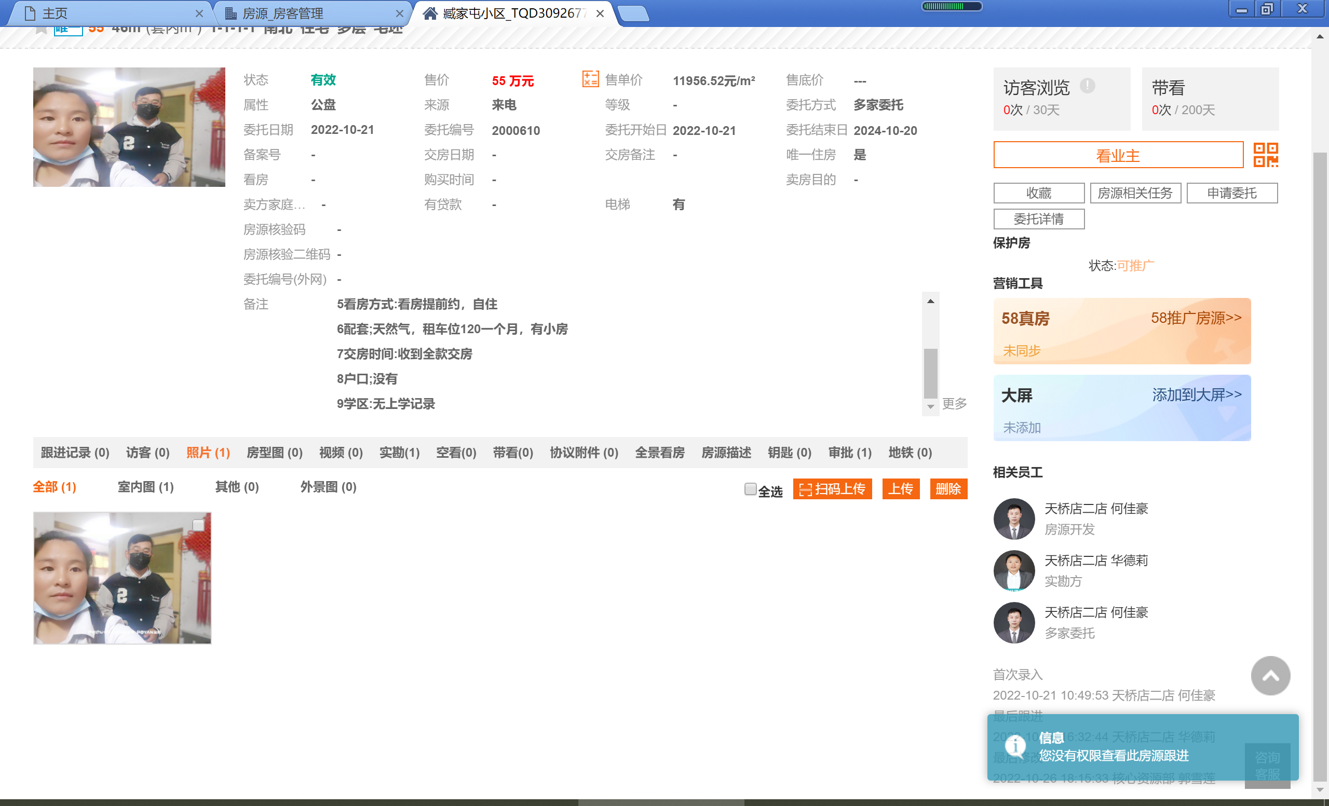This screenshot has width=1329, height=806.
Task: Click the 带看 statistics card
Action: 1210,99
